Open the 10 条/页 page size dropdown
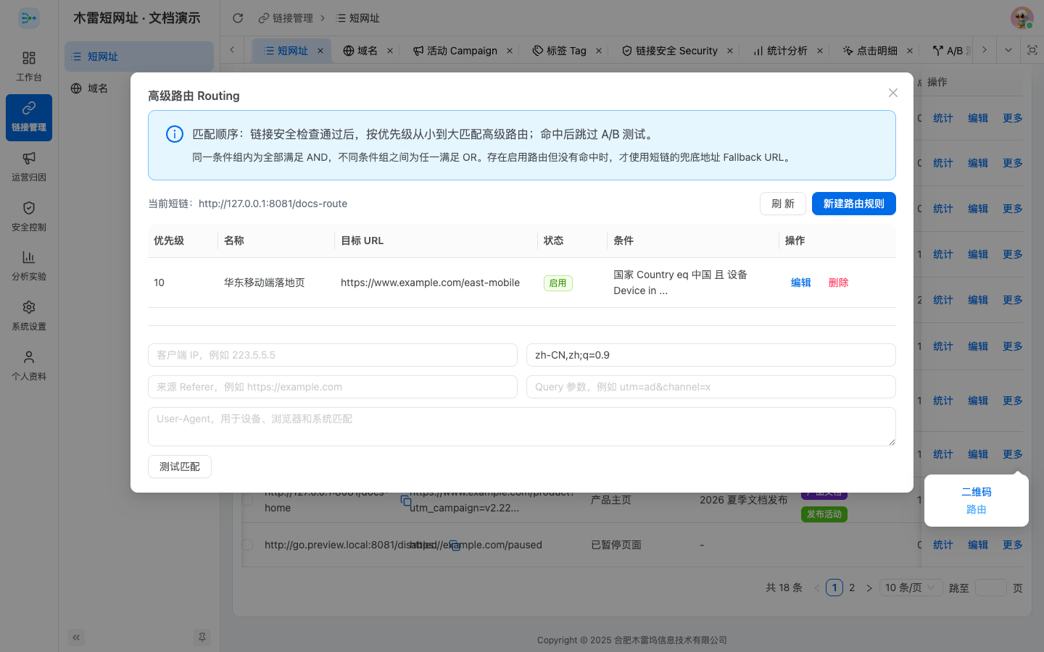The image size is (1044, 652). coord(911,588)
